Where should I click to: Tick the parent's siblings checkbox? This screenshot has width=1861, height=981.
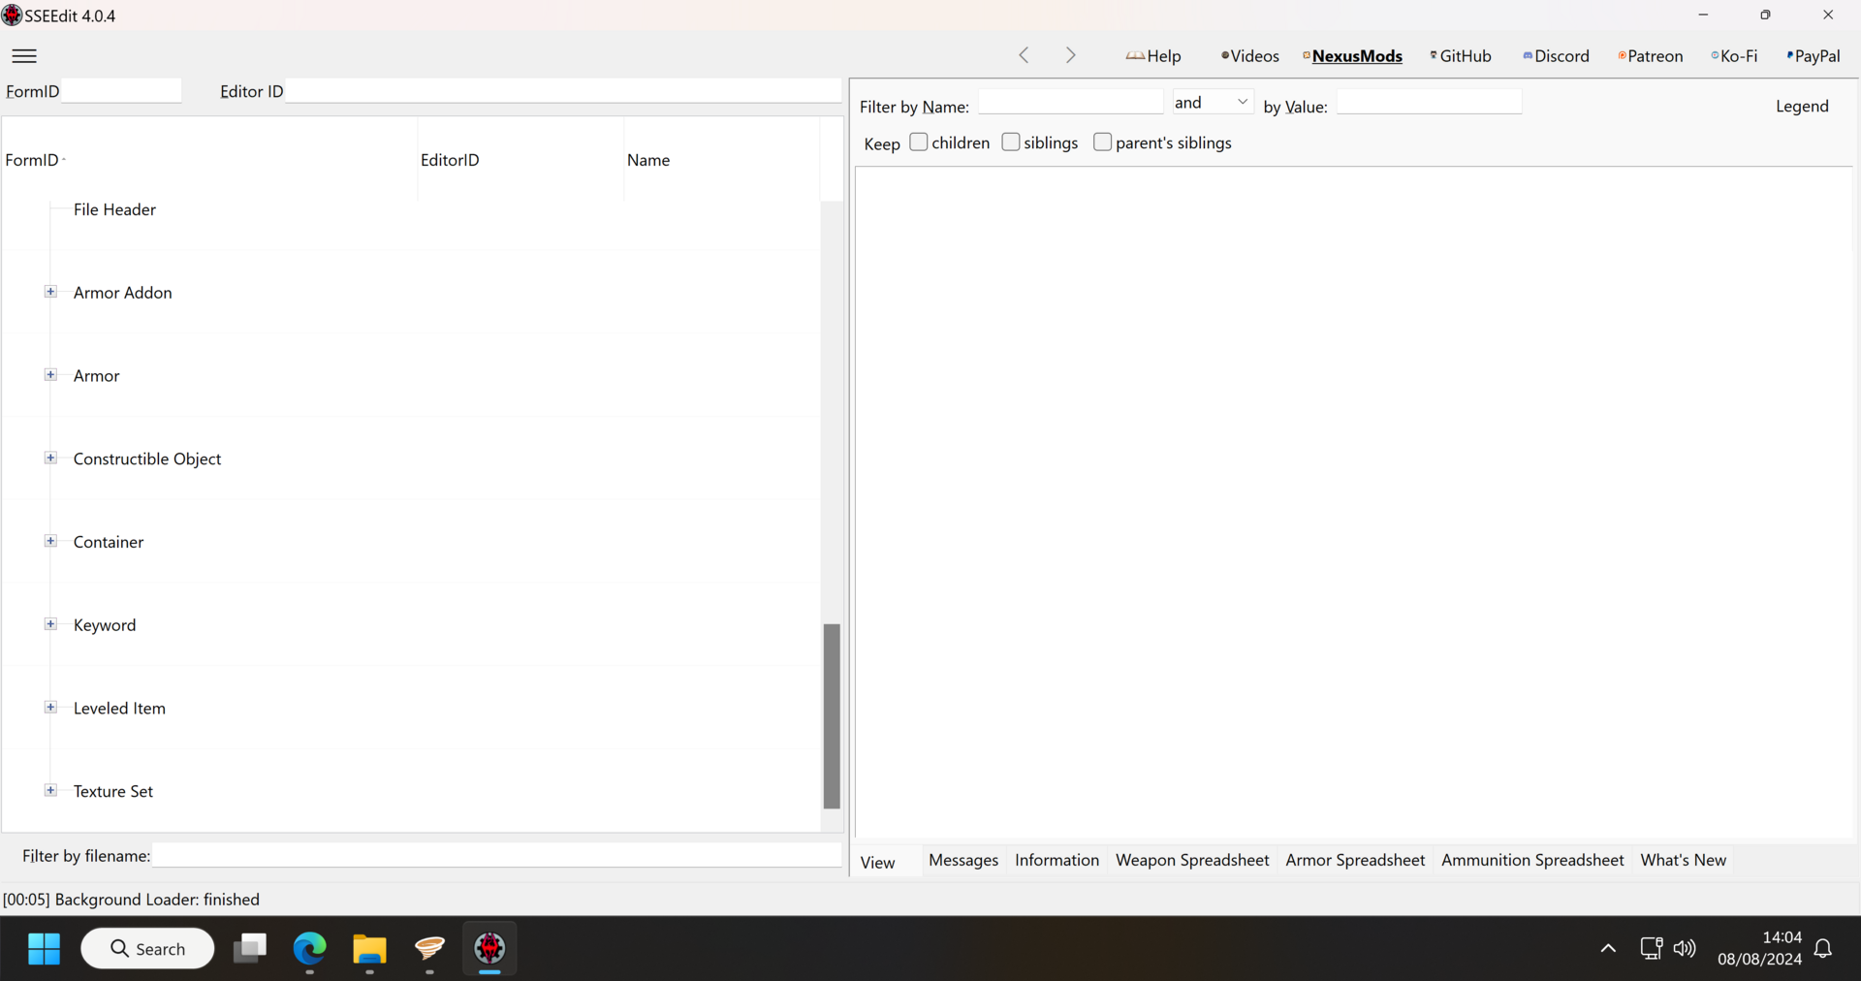click(1103, 142)
